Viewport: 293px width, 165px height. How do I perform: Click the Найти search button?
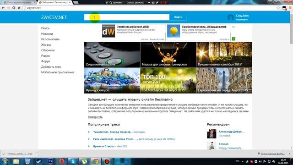(x=178, y=17)
